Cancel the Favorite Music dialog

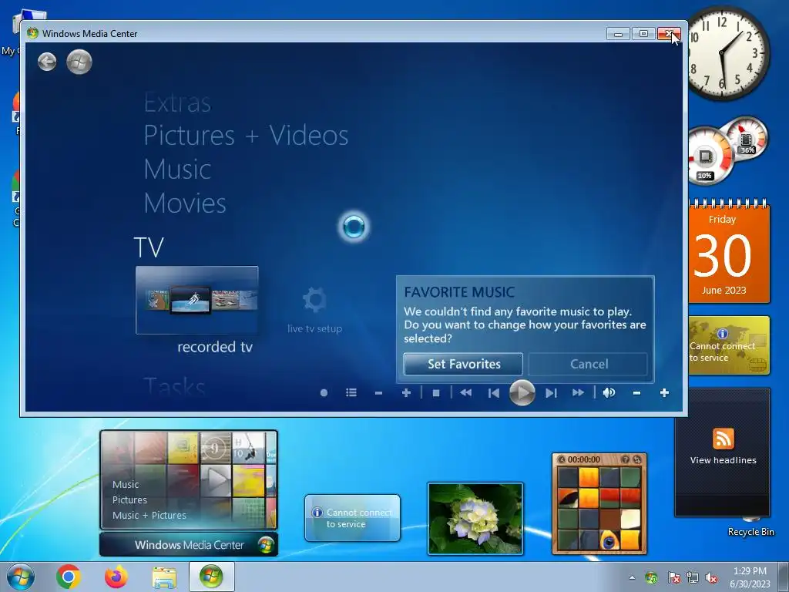pos(588,364)
